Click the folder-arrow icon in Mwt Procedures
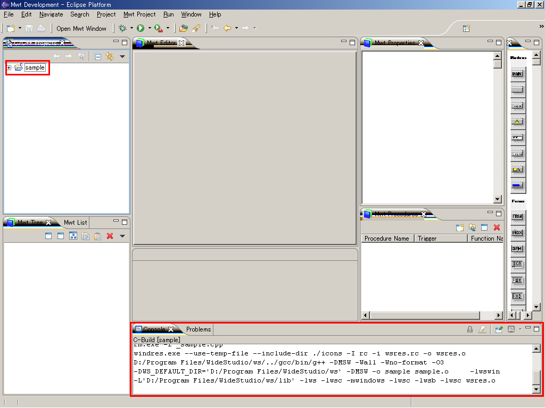Image resolution: width=545 pixels, height=408 pixels. tap(472, 227)
